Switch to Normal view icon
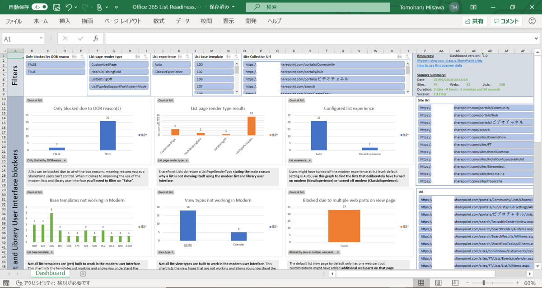542x288 pixels. click(421, 283)
